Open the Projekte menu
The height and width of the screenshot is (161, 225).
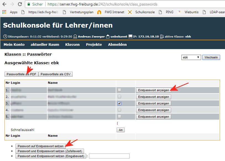pyautogui.click(x=94, y=45)
